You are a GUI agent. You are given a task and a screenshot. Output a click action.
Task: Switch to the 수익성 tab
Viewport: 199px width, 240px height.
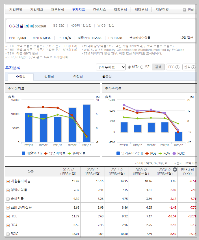point(21,77)
